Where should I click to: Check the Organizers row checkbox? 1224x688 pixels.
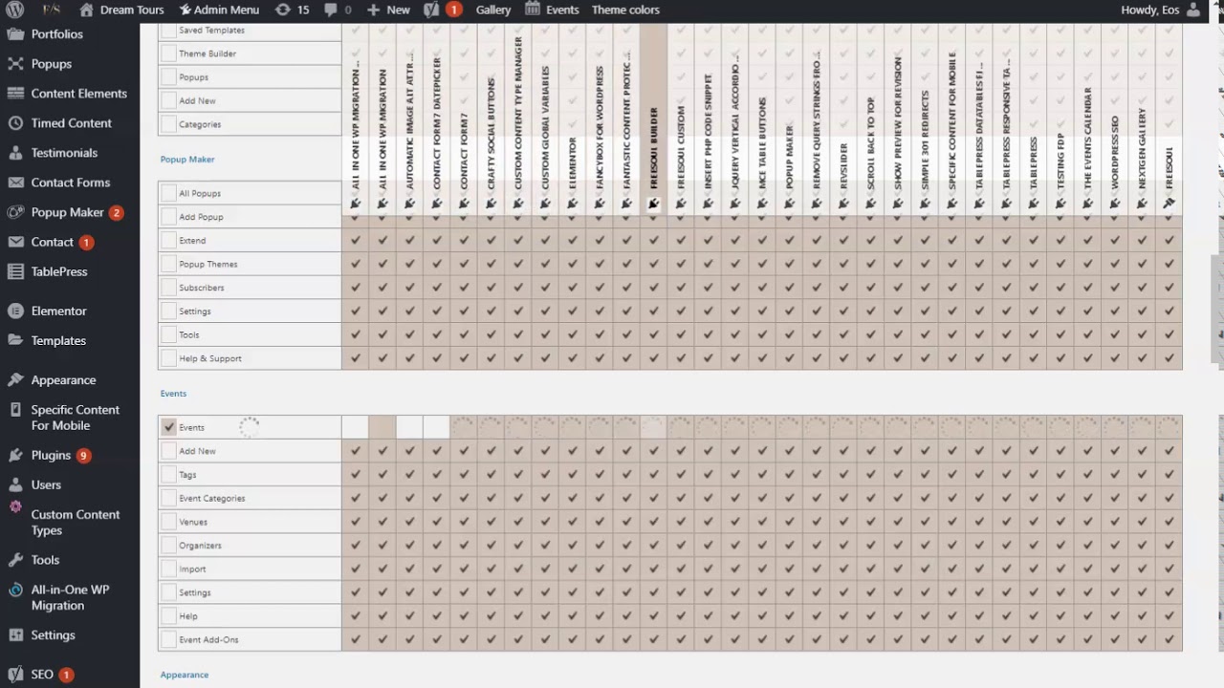click(x=169, y=546)
